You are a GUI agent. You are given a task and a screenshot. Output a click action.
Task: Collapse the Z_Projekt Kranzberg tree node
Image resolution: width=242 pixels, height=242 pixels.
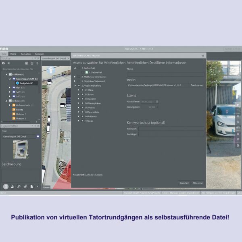(x=75, y=86)
